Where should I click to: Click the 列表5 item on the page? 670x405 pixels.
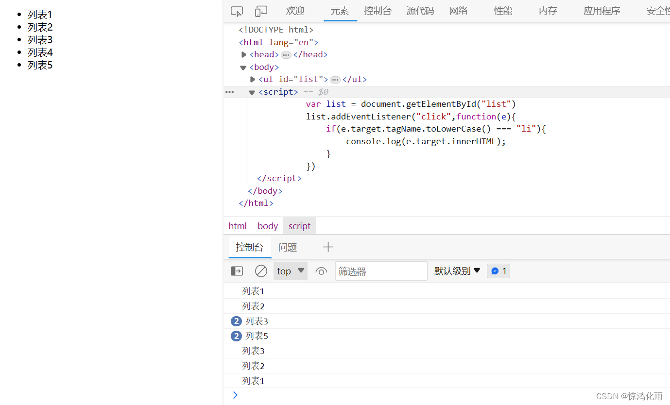(x=40, y=65)
